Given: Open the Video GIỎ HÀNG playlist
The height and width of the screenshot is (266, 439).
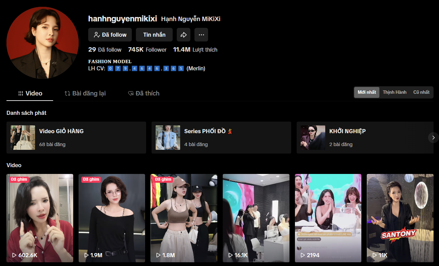Looking at the screenshot, I should point(76,138).
